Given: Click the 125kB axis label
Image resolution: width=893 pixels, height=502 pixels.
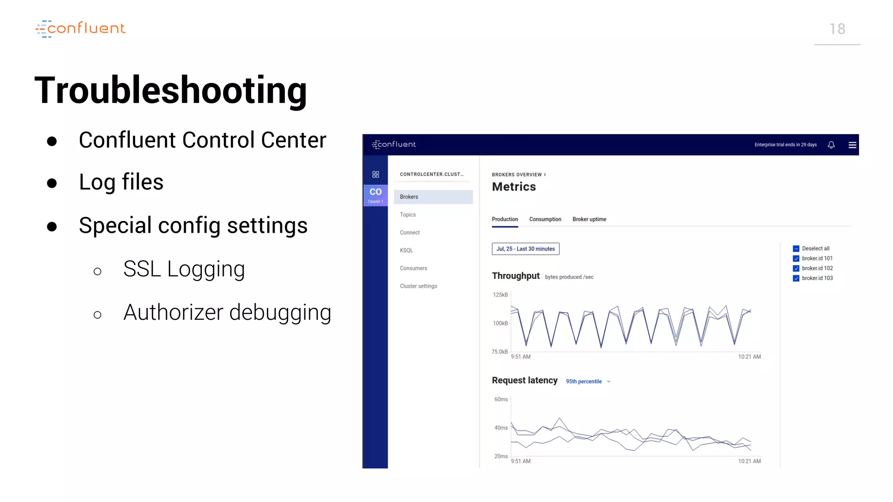Looking at the screenshot, I should [x=500, y=295].
